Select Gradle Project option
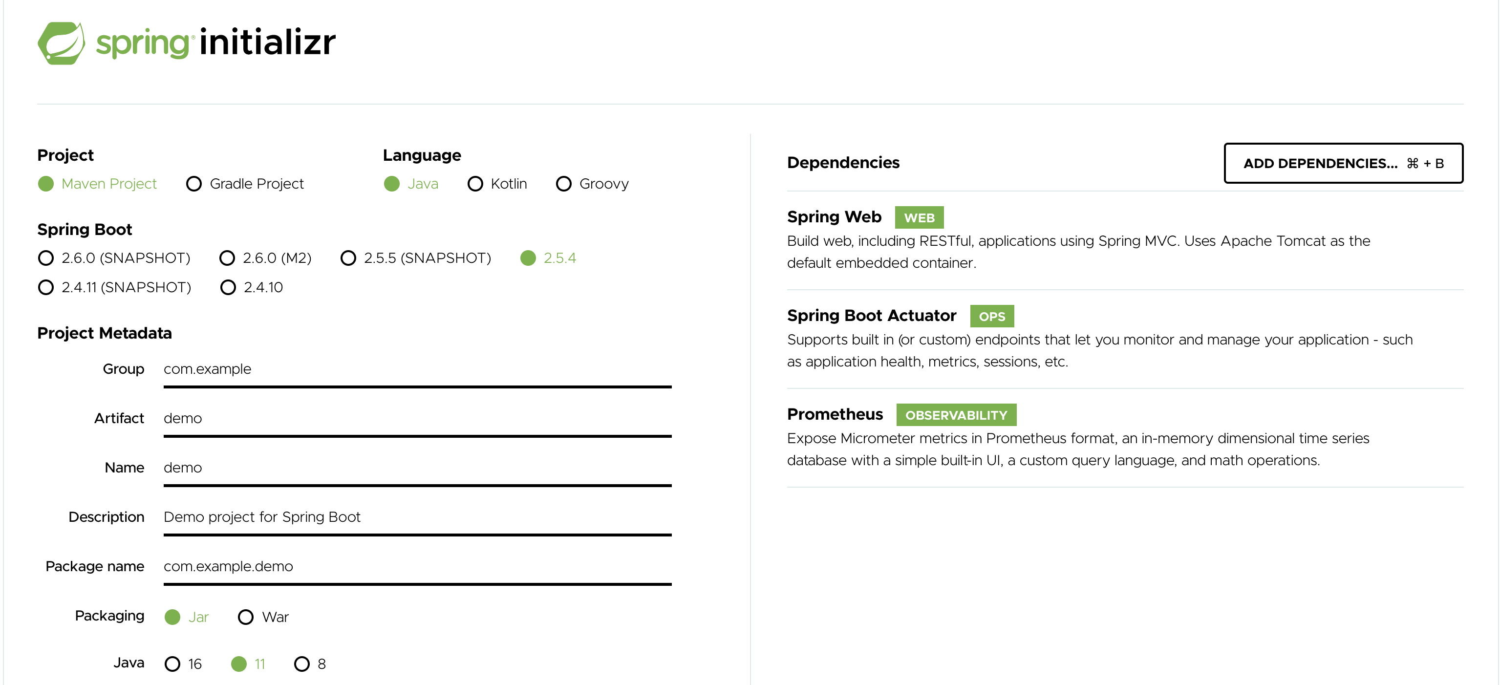Viewport: 1500px width, 685px height. click(245, 184)
